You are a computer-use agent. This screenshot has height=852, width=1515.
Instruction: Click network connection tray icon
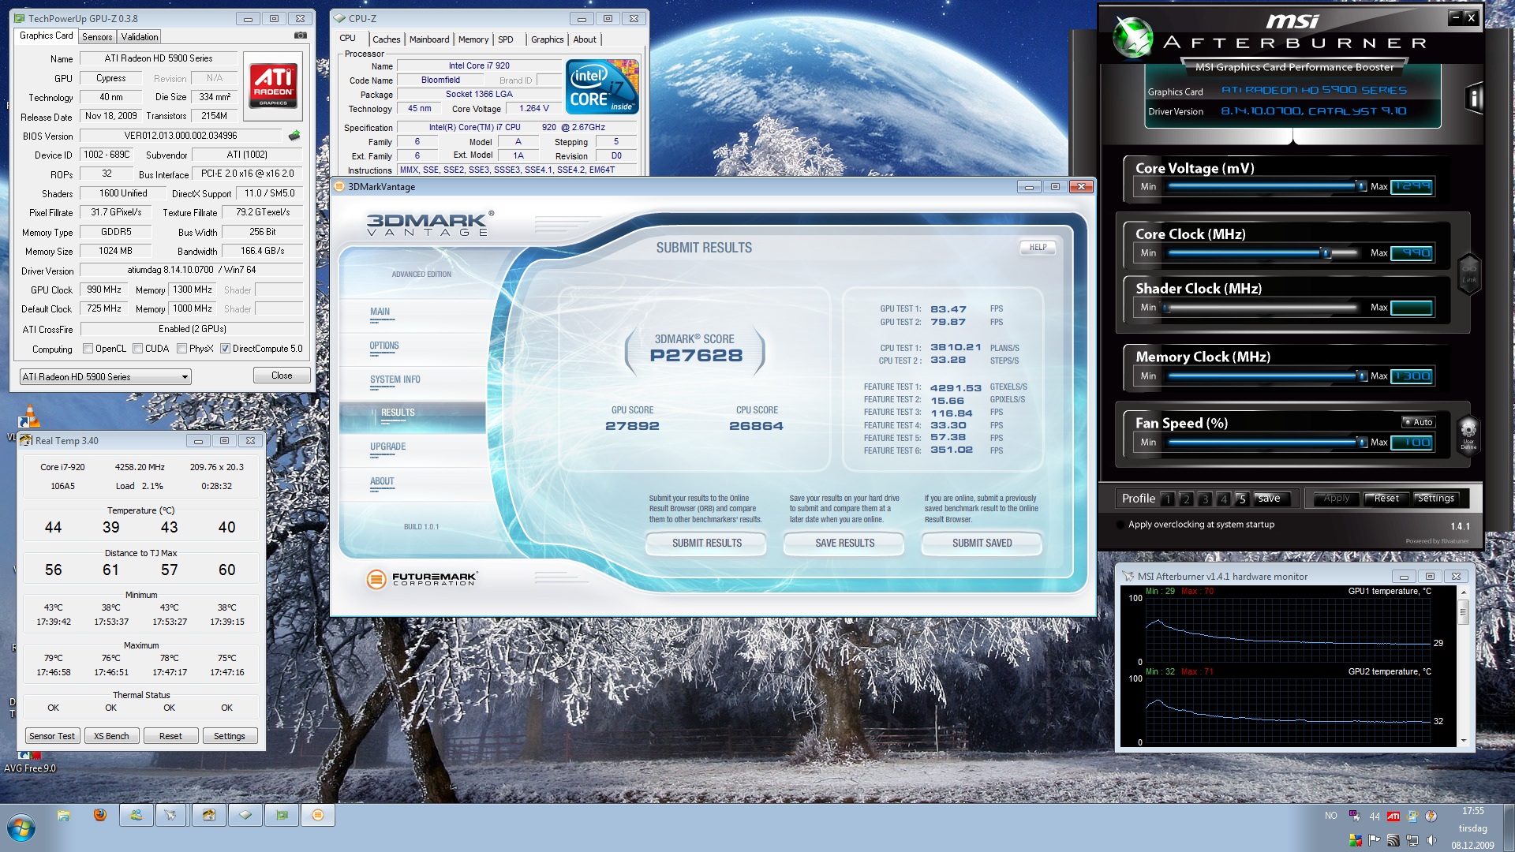1412,840
